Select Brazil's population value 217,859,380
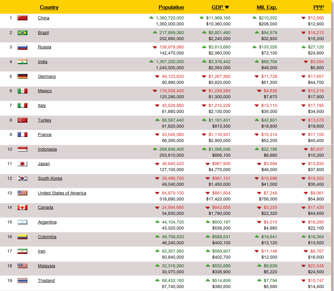Screen dimensions: 334x291 tap(172, 33)
